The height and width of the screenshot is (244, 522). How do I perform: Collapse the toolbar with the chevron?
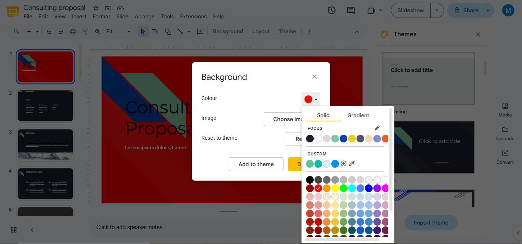tap(357, 32)
